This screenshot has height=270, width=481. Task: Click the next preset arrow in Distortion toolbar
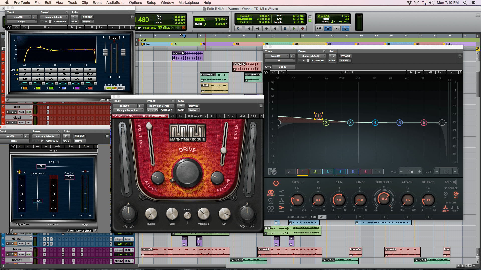pos(221,116)
